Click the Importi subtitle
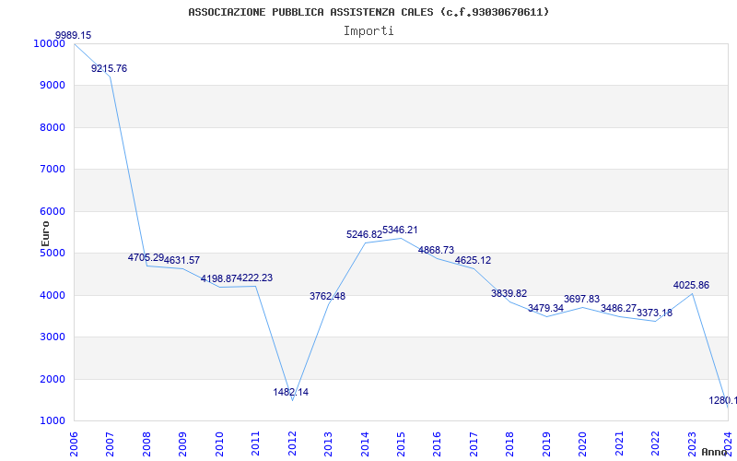This screenshot has width=737, height=461. coord(368,31)
